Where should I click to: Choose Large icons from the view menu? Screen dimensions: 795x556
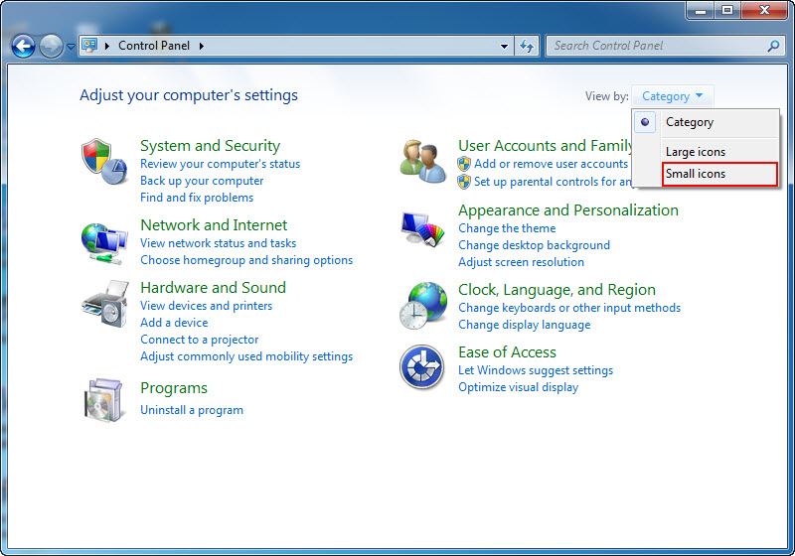[x=695, y=151]
